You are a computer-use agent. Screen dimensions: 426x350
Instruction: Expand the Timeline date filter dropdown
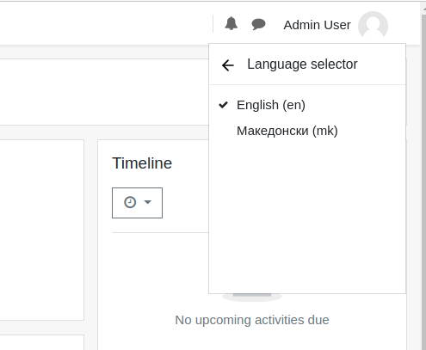coord(137,203)
